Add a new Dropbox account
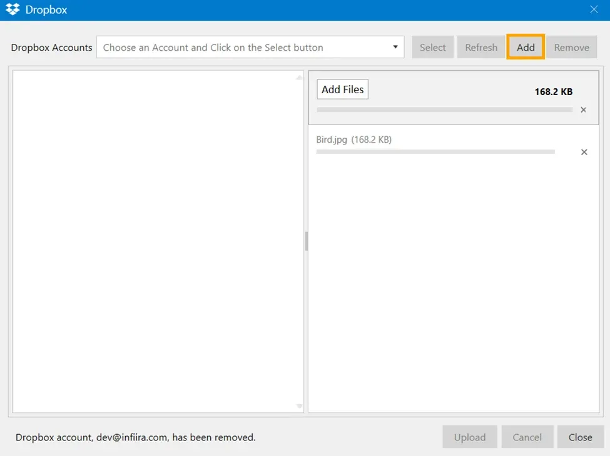 pos(526,47)
